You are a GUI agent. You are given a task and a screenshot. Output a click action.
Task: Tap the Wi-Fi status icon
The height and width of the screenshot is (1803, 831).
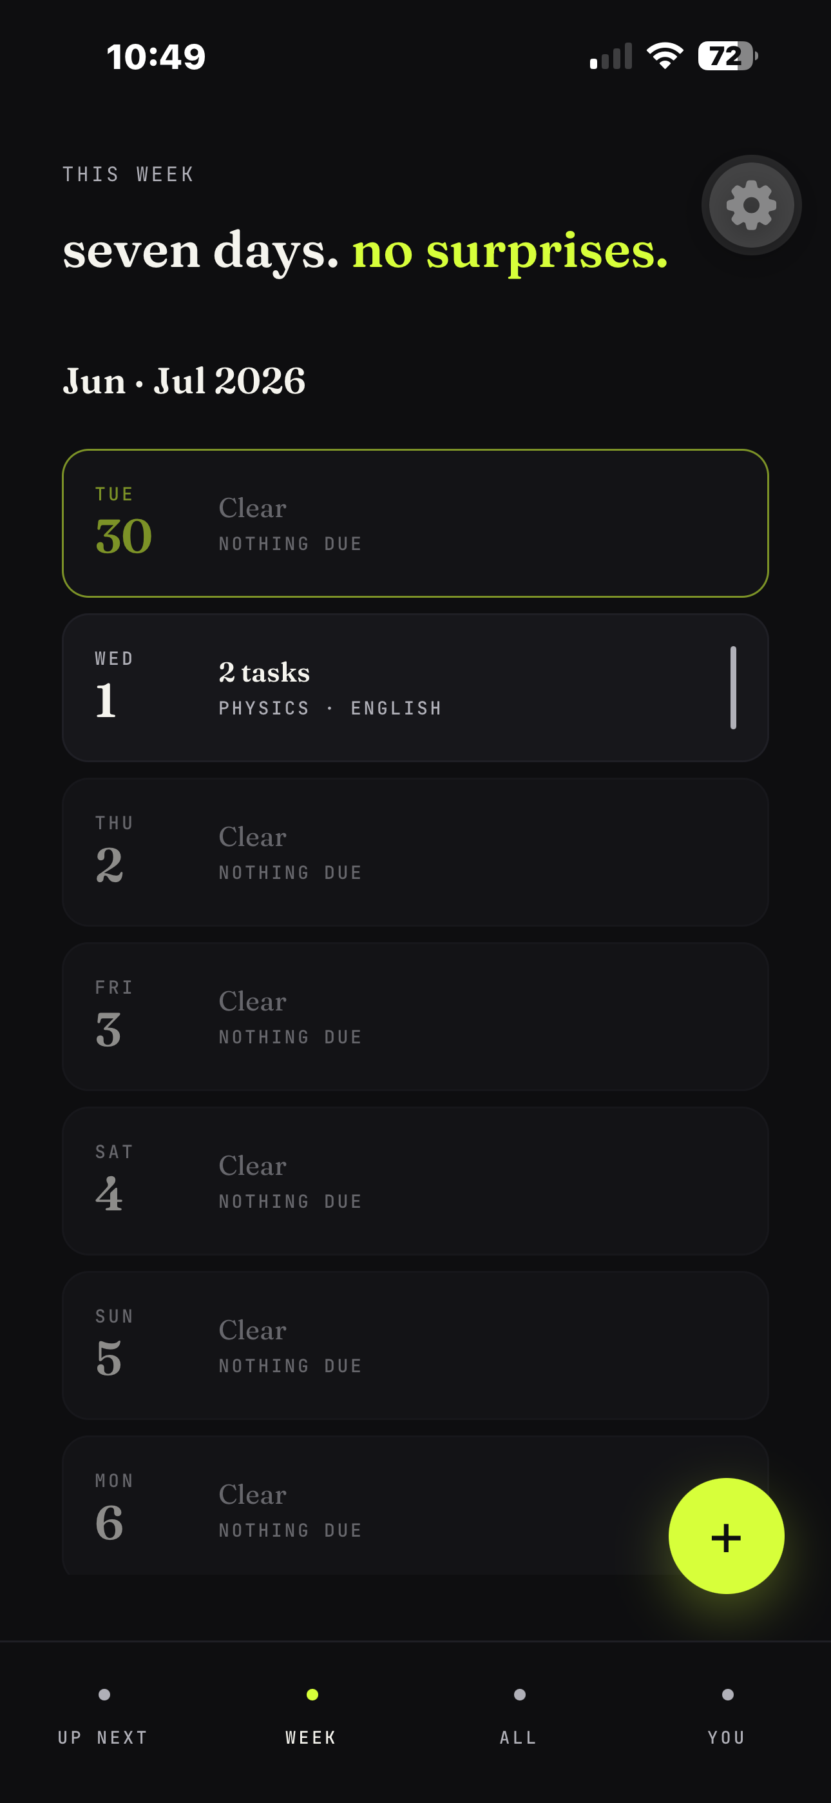click(665, 56)
